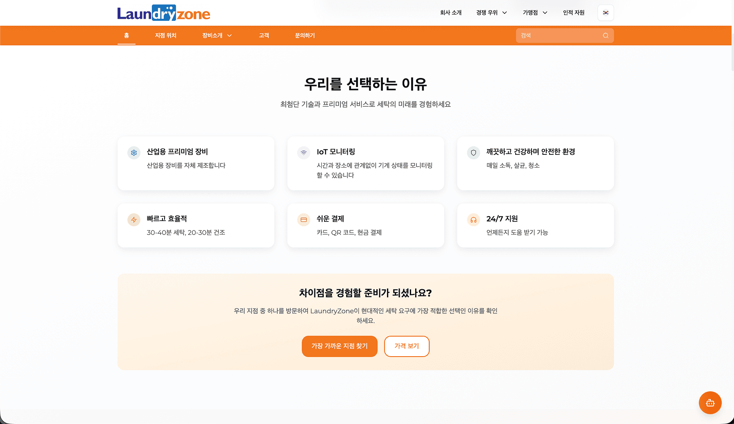Viewport: 734px width, 424px height.
Task: Click the lightning icon for 빠르고 효율적
Action: 134,220
